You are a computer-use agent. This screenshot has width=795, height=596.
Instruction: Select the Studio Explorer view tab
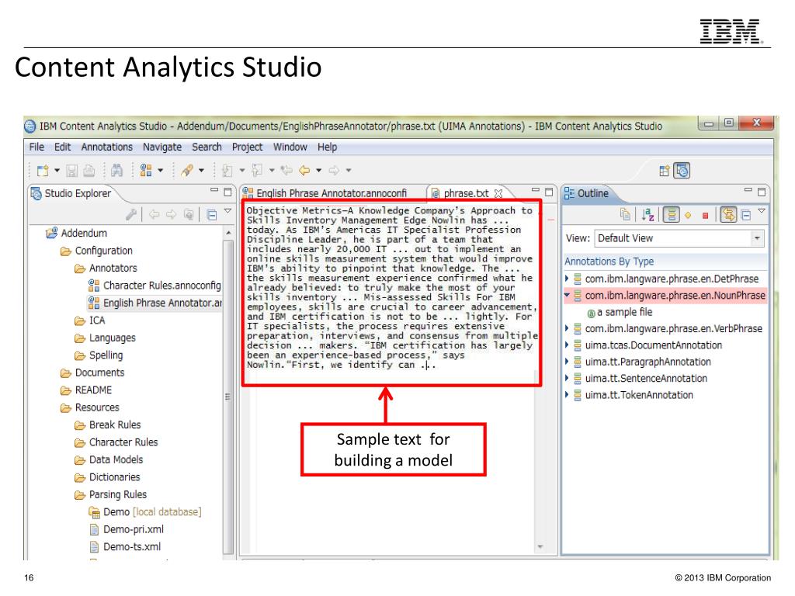click(71, 193)
